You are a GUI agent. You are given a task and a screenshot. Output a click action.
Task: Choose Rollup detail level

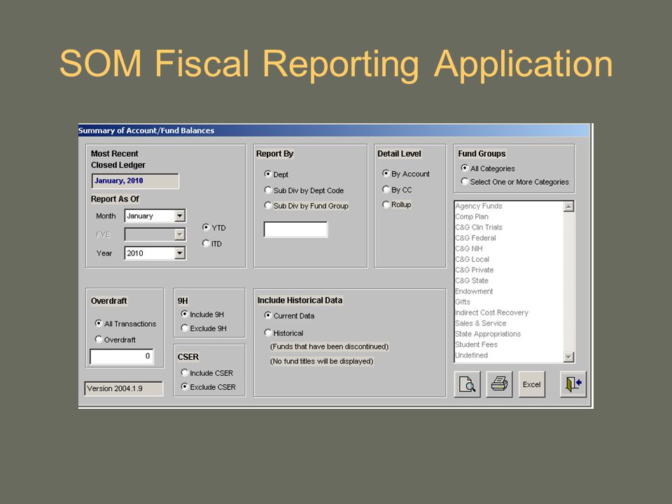pos(386,204)
